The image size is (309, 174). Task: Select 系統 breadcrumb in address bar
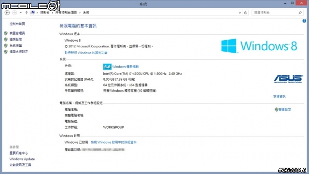(x=86, y=13)
